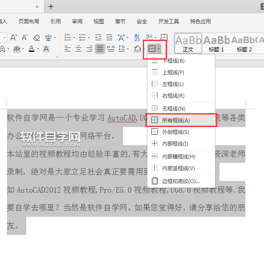264x257 pixels.
Task: Open the 特色应用 tab
Action: [200, 22]
